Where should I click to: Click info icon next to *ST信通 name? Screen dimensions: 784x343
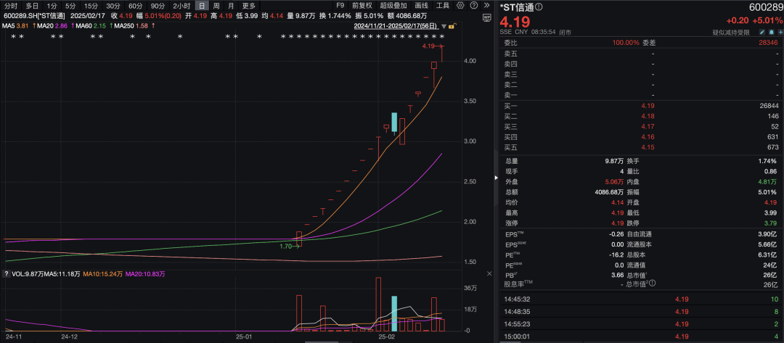(x=539, y=7)
